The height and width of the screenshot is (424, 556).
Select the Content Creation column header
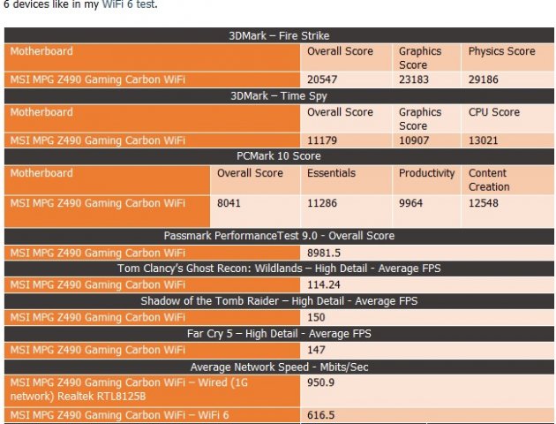tap(489, 180)
